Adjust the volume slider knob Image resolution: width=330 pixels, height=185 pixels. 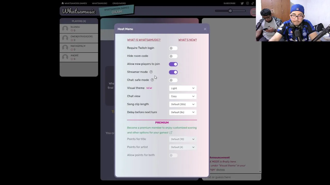pyautogui.click(x=230, y=11)
